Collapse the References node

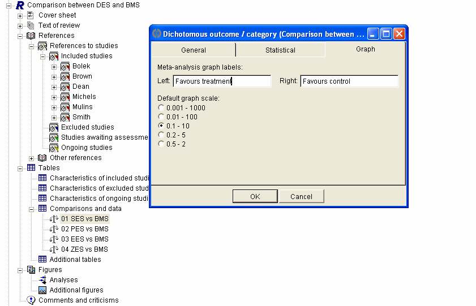click(20, 36)
